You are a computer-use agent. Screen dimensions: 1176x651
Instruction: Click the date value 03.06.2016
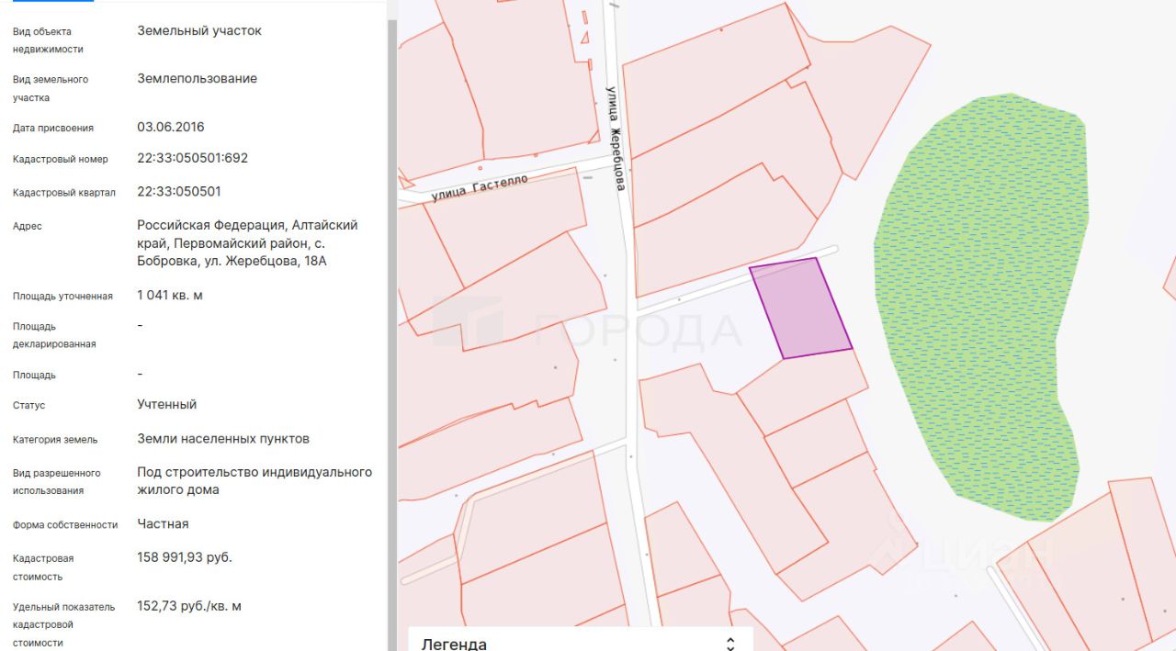(x=171, y=127)
